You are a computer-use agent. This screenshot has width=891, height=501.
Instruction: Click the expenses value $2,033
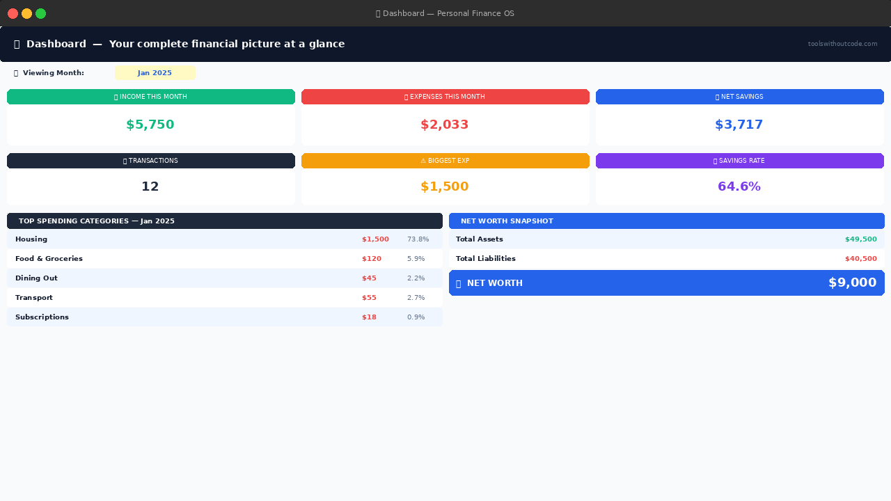[x=445, y=125]
